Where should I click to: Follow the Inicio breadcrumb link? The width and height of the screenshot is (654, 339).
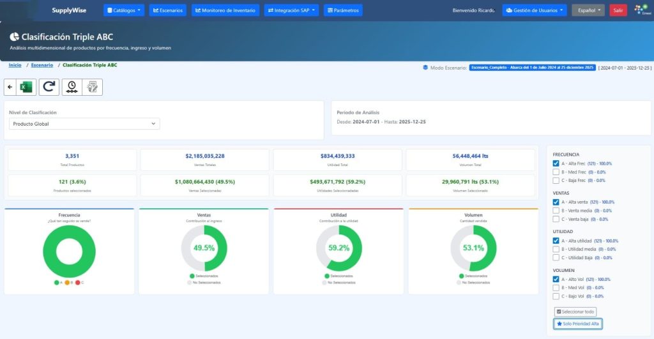click(15, 65)
